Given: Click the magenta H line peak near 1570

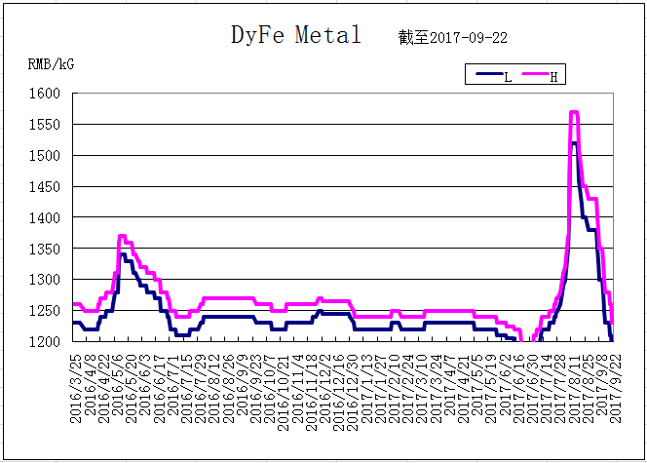Looking at the screenshot, I should (574, 112).
